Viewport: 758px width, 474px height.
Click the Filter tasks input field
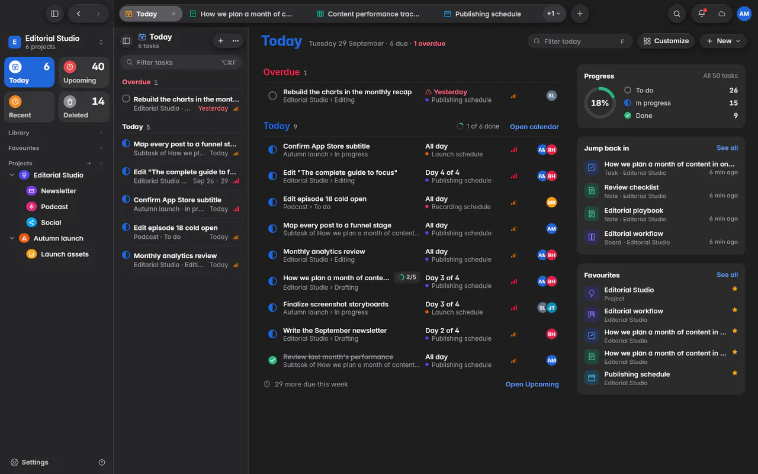pyautogui.click(x=181, y=62)
